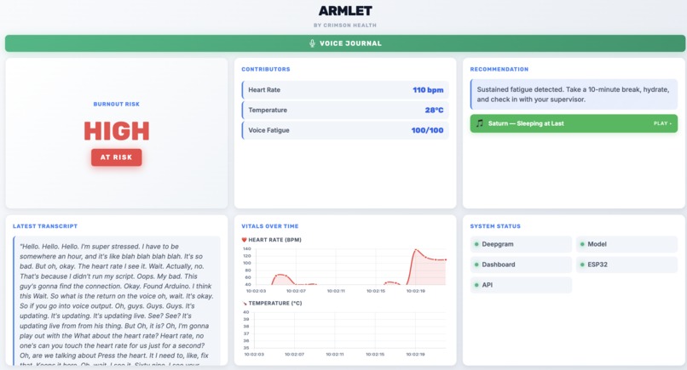Click the SYSTEM STATUS heading
Image resolution: width=687 pixels, height=370 pixels.
coord(495,226)
